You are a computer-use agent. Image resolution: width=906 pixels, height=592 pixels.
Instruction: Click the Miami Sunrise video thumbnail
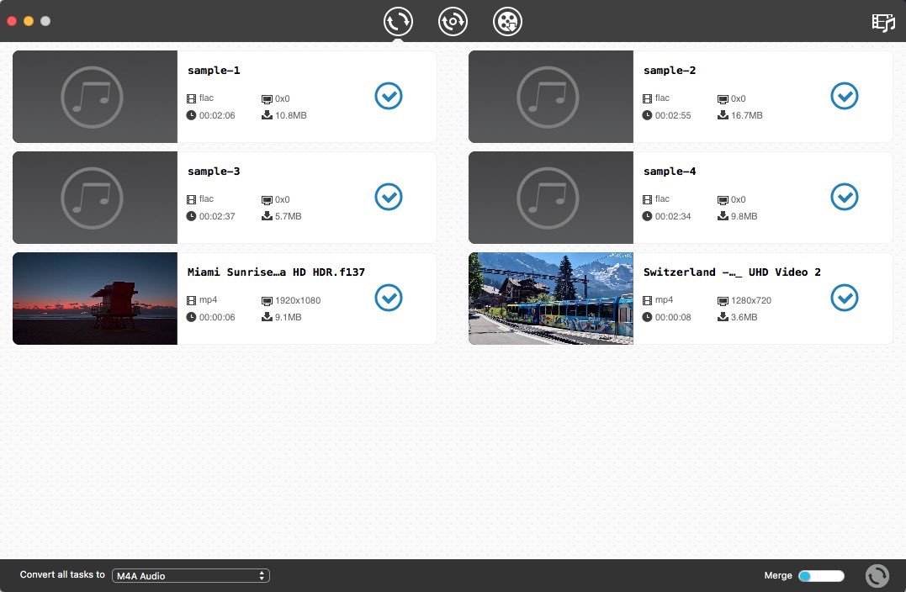pyautogui.click(x=95, y=299)
